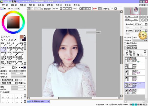Hide the 睫毛 layer eye icon
Image resolution: width=148 pixels, height=106 pixels.
126,65
